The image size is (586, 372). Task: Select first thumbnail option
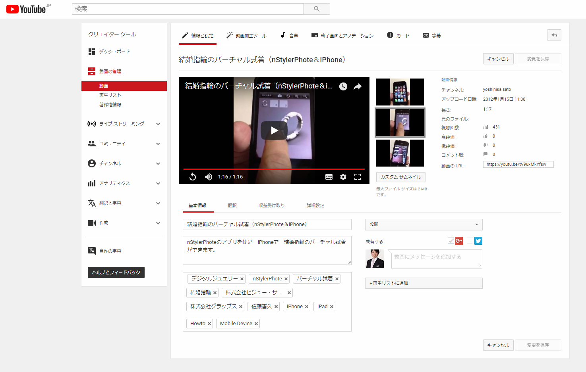(x=400, y=92)
